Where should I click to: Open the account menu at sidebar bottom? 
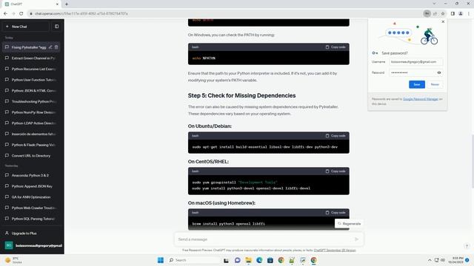coord(33,245)
